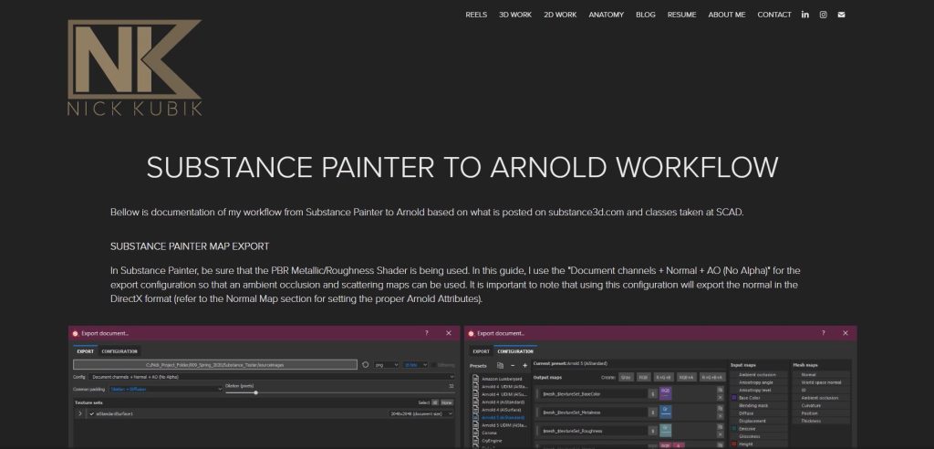Click the minus icon beside Presets
934x449 pixels.
pos(513,366)
